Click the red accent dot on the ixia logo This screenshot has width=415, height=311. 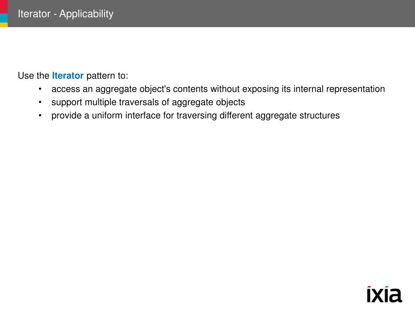(x=369, y=287)
